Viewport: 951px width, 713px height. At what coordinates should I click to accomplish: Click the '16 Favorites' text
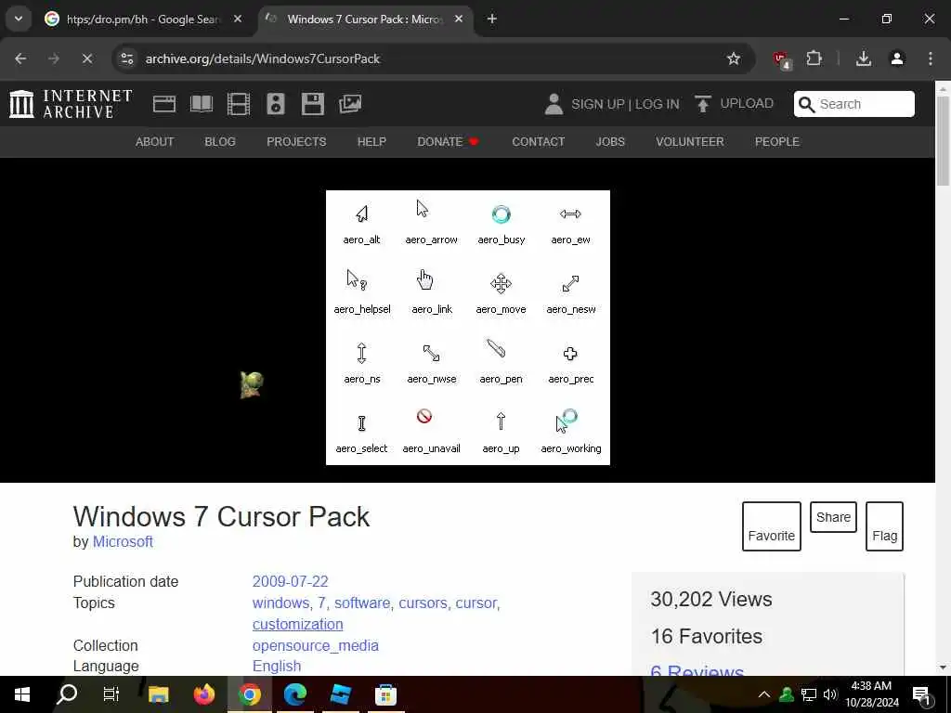tap(707, 636)
